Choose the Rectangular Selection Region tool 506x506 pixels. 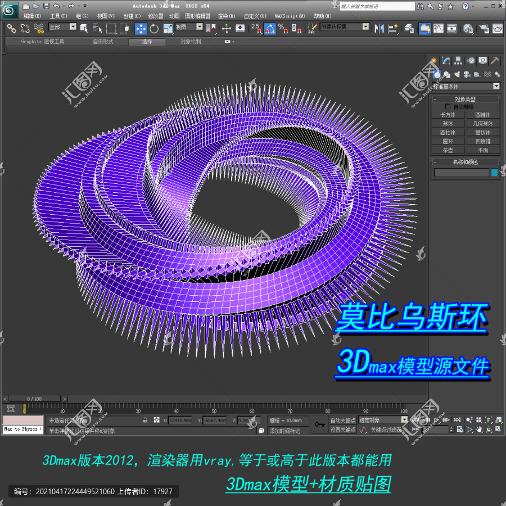tap(111, 29)
